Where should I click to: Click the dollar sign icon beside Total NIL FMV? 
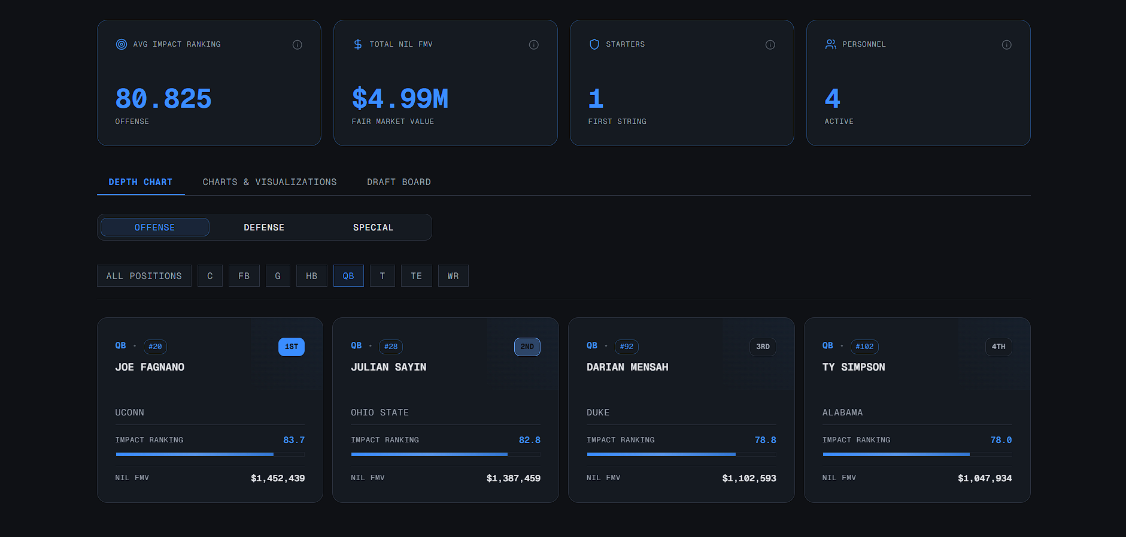pyautogui.click(x=358, y=44)
